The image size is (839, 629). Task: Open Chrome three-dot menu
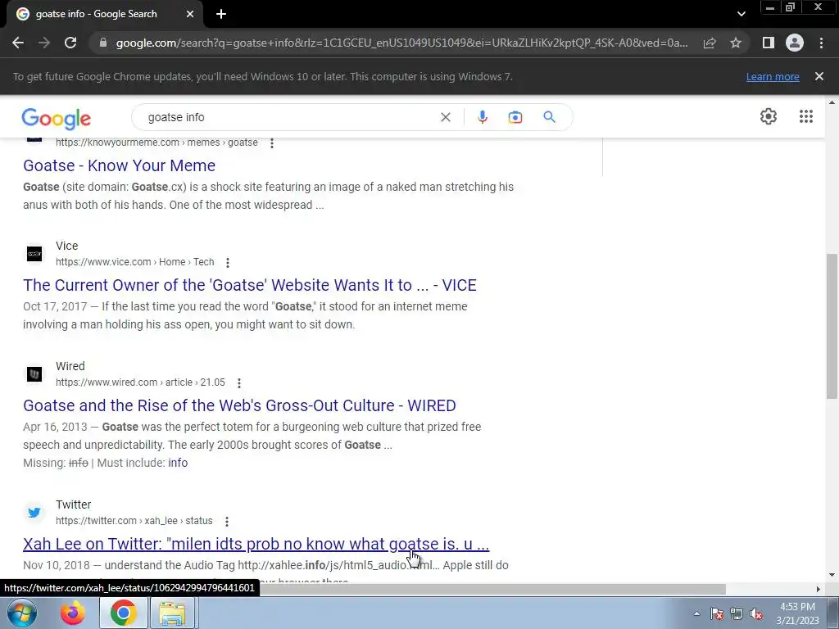(821, 43)
